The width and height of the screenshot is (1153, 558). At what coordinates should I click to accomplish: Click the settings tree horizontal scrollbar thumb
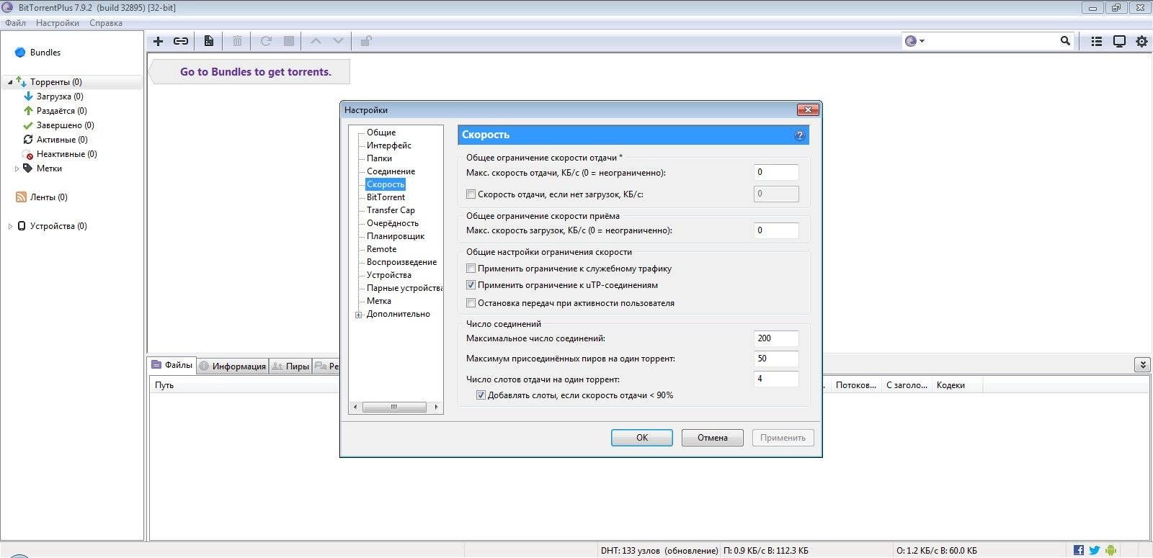pos(393,407)
